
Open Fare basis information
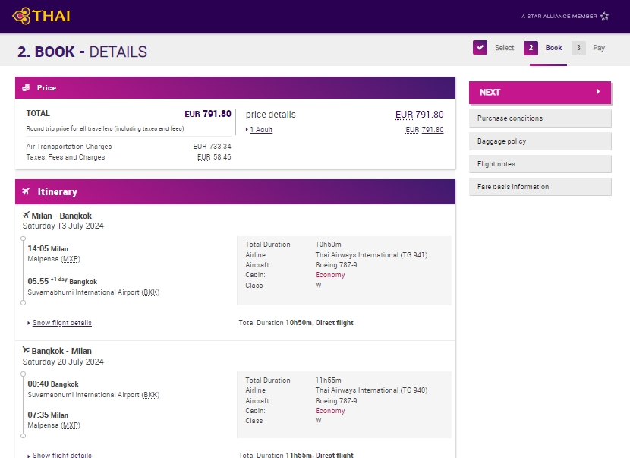point(540,187)
